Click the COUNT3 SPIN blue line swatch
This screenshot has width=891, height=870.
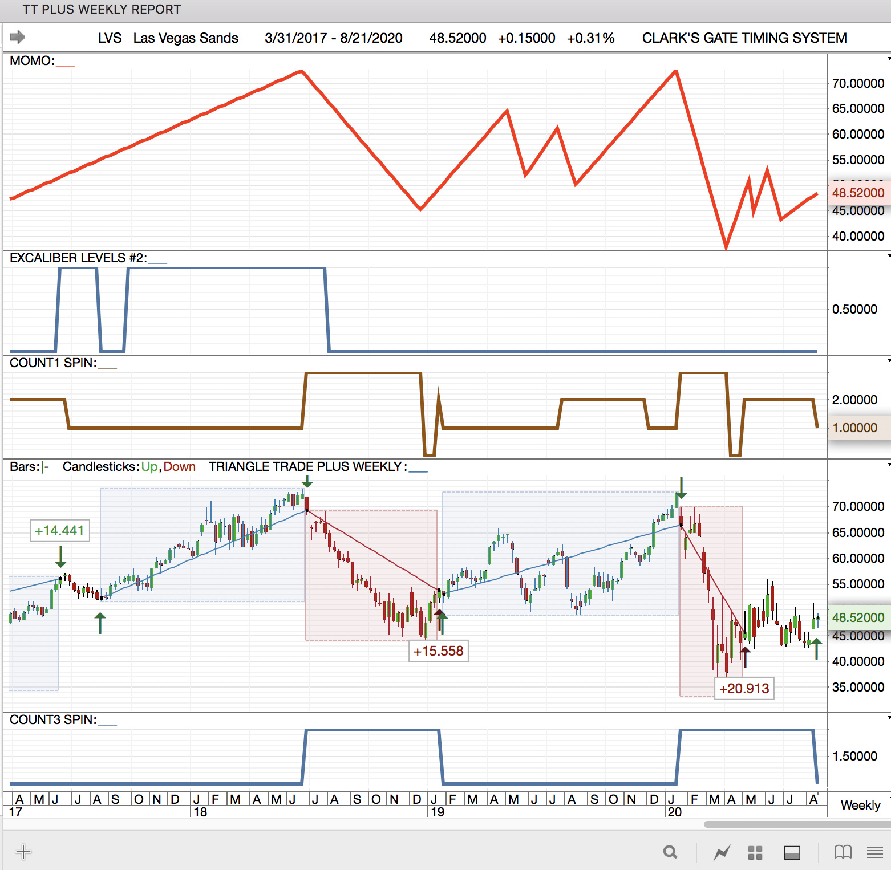click(107, 724)
